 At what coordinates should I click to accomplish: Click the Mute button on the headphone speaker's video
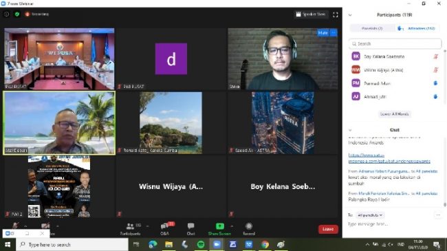pyautogui.click(x=323, y=33)
